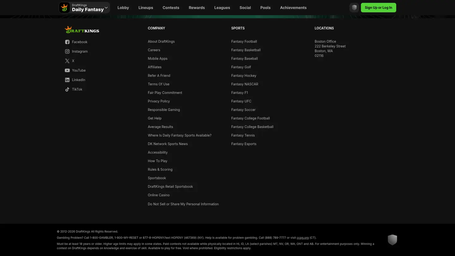Image resolution: width=455 pixels, height=256 pixels.
Task: Expand the Daily Fantasy product switcher chevron
Action: [106, 8]
